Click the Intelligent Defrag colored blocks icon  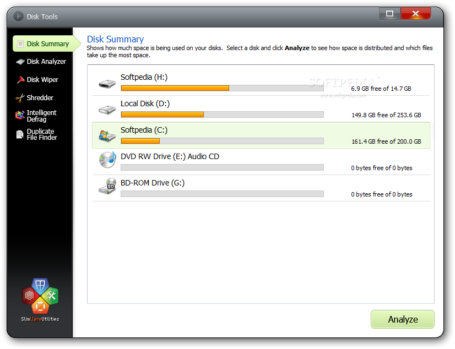coord(20,115)
